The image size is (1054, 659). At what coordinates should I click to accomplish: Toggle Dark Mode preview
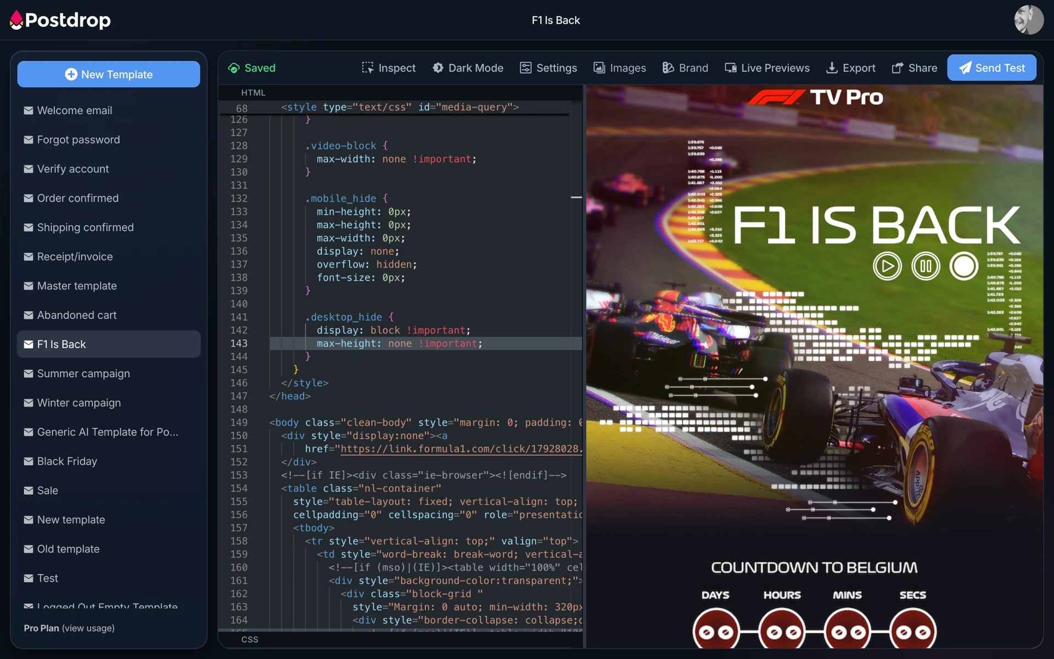468,68
